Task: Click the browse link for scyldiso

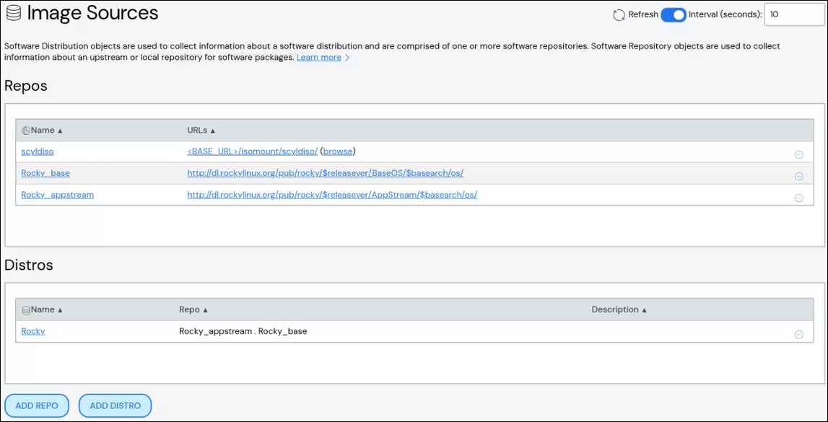Action: click(337, 151)
